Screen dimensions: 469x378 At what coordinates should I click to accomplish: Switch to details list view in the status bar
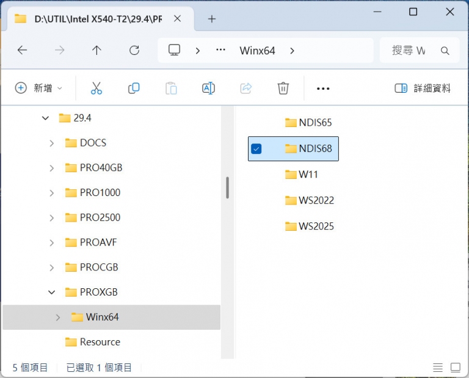tap(438, 368)
